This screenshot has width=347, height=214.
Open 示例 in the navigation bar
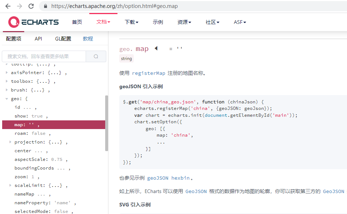coord(158,22)
